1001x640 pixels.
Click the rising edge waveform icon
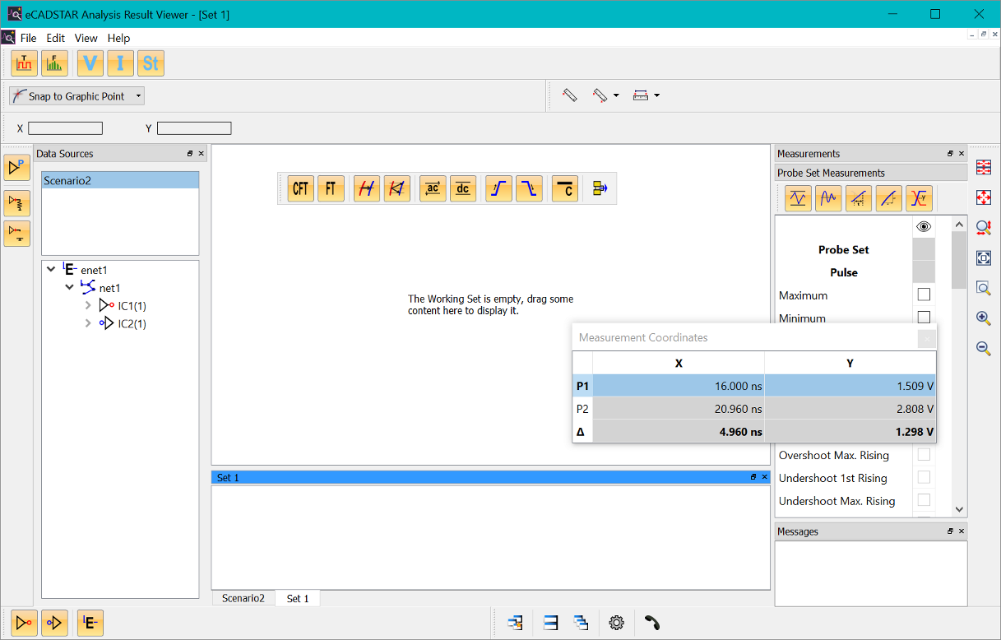[x=498, y=188]
